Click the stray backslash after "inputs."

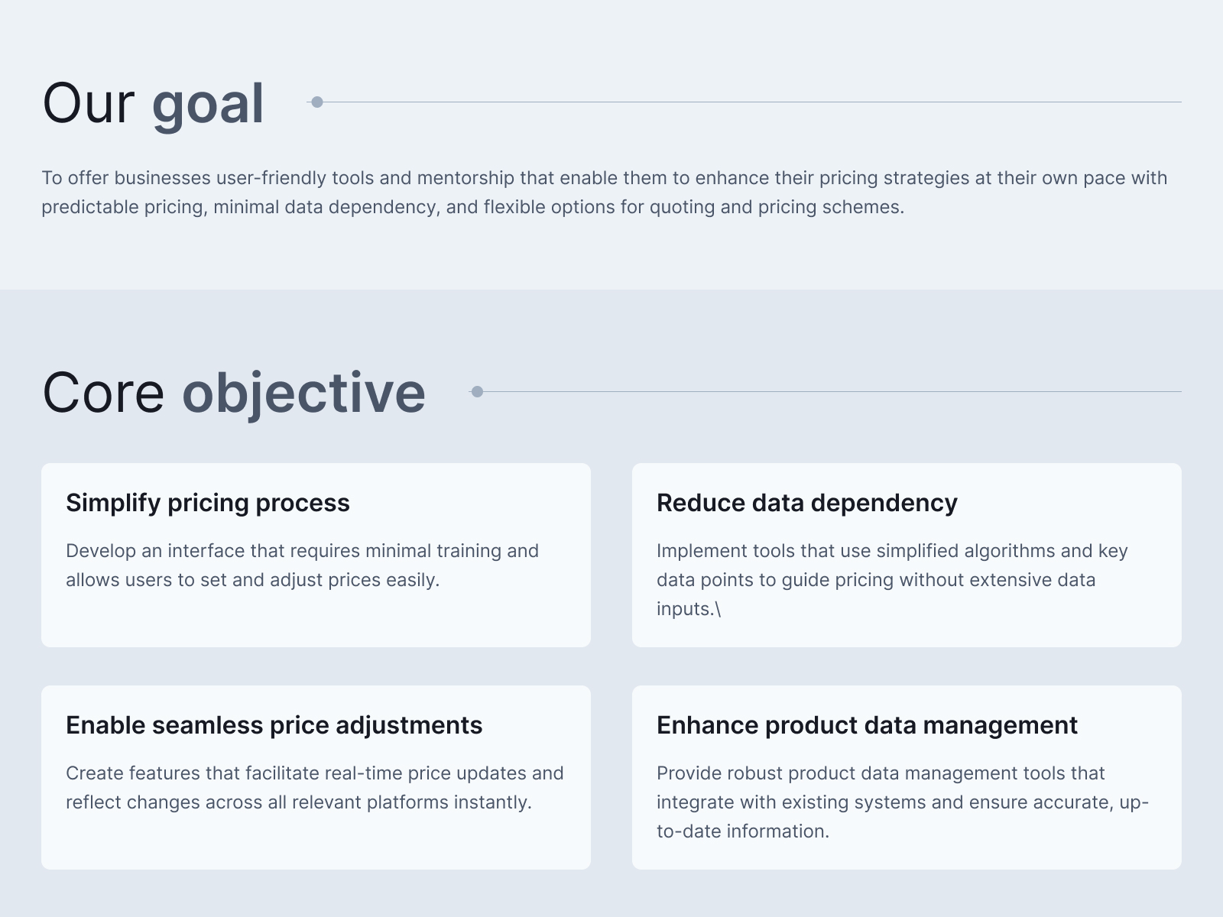pos(718,610)
